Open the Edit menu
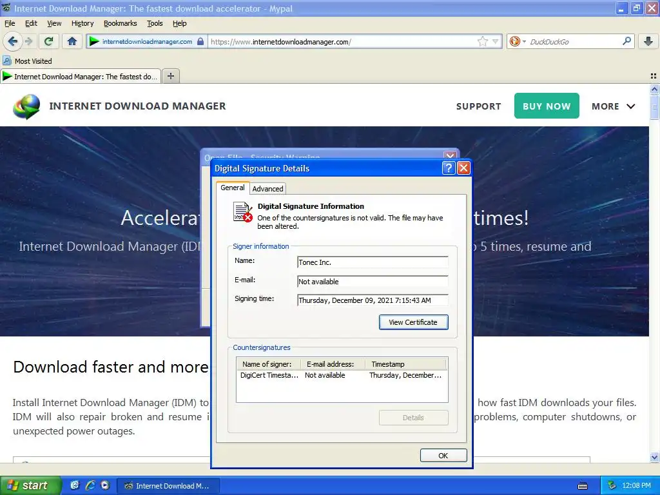Viewport: 660px width, 495px height. [31, 23]
